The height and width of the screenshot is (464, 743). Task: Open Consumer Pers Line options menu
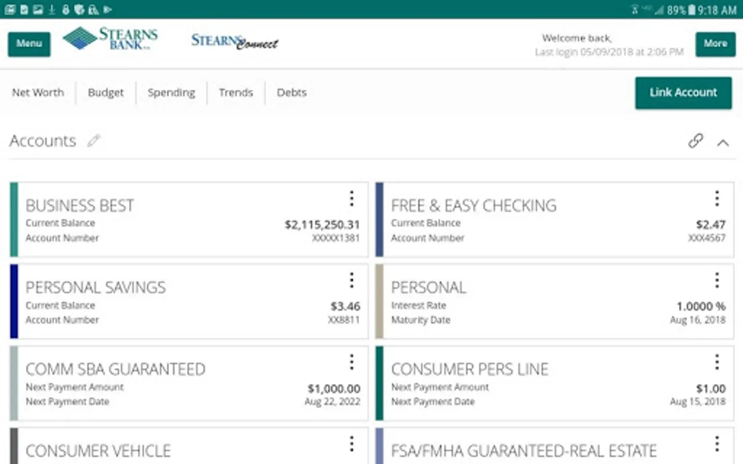coord(717,362)
